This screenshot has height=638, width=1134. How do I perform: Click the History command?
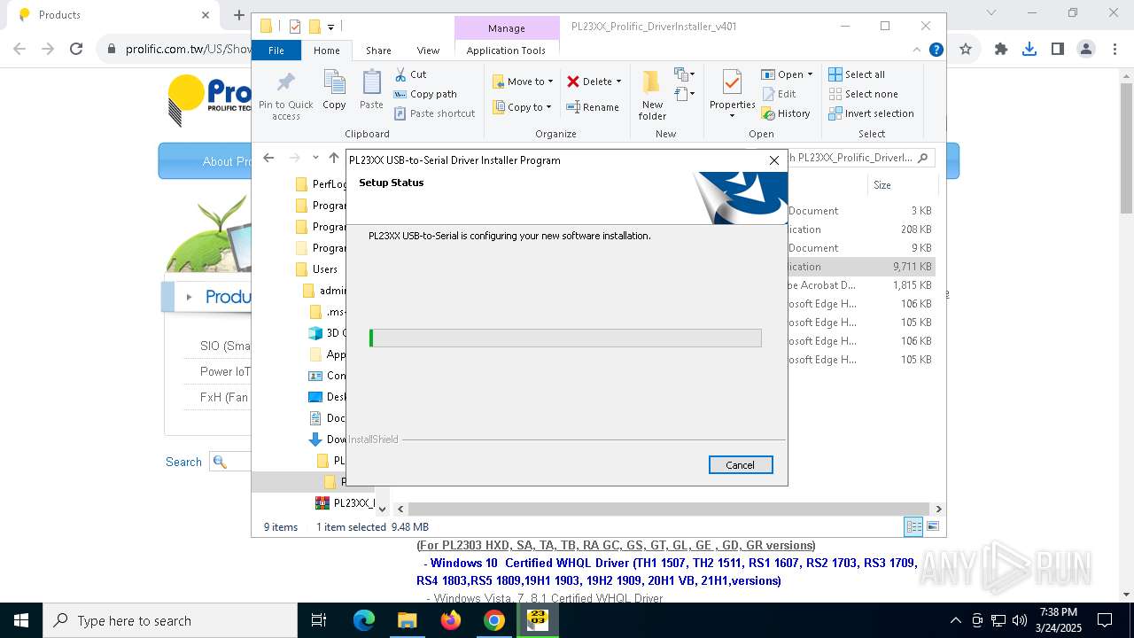(x=786, y=113)
